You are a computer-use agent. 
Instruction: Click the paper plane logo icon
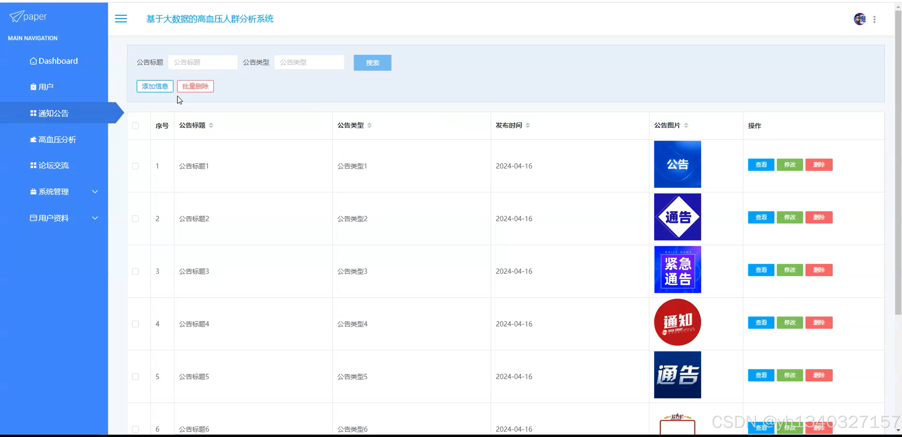16,16
